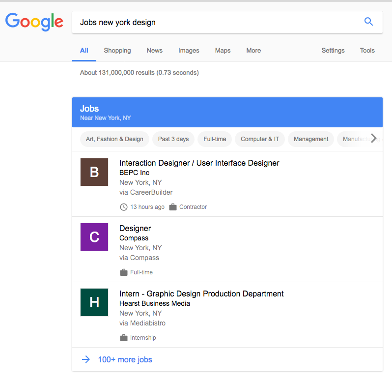Open the Intern - Graphic Design Production Department job
This screenshot has height=382, width=392.
201,294
